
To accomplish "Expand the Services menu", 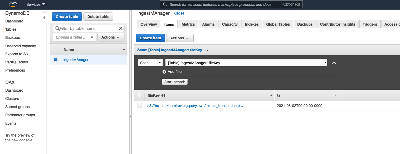I will 36,4.
